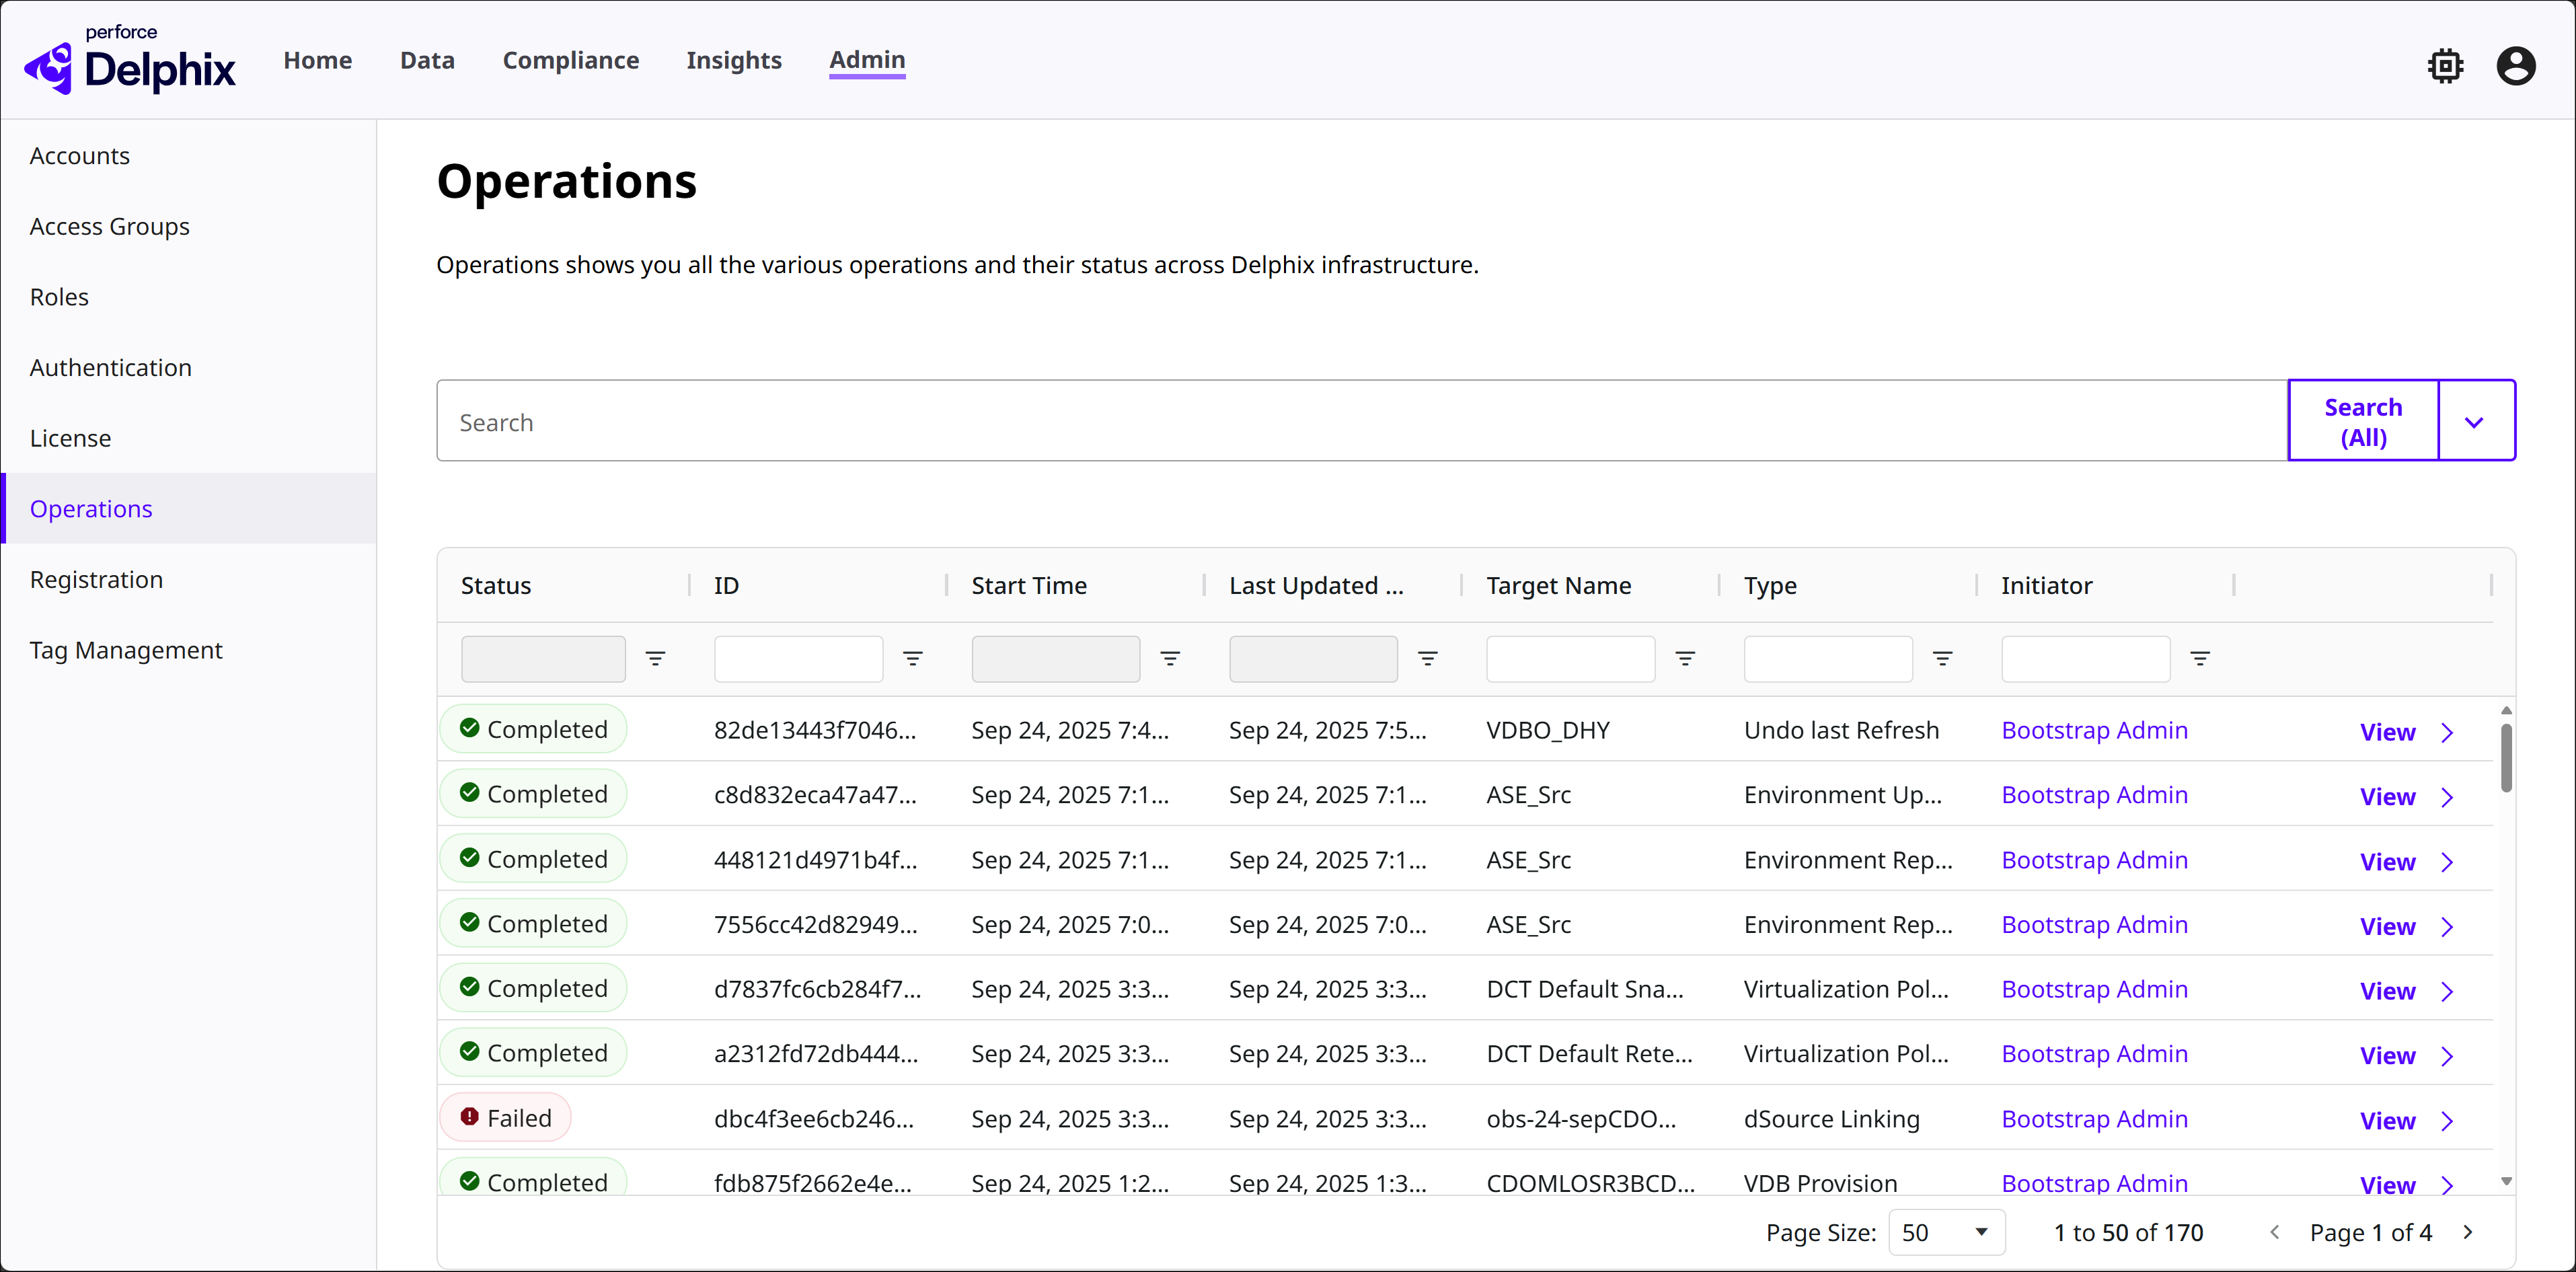Switch to the Compliance tab

tap(570, 60)
